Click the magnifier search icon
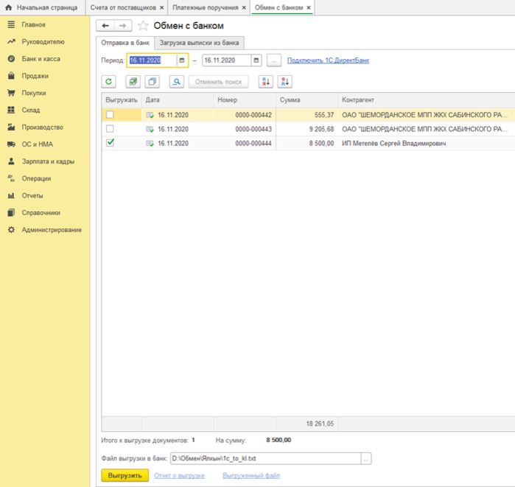Image resolution: width=515 pixels, height=487 pixels. click(177, 82)
